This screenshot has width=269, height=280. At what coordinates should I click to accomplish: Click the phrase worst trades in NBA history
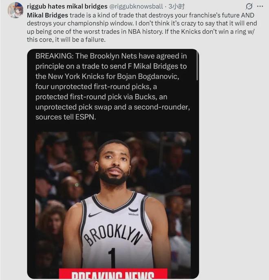[123, 31]
